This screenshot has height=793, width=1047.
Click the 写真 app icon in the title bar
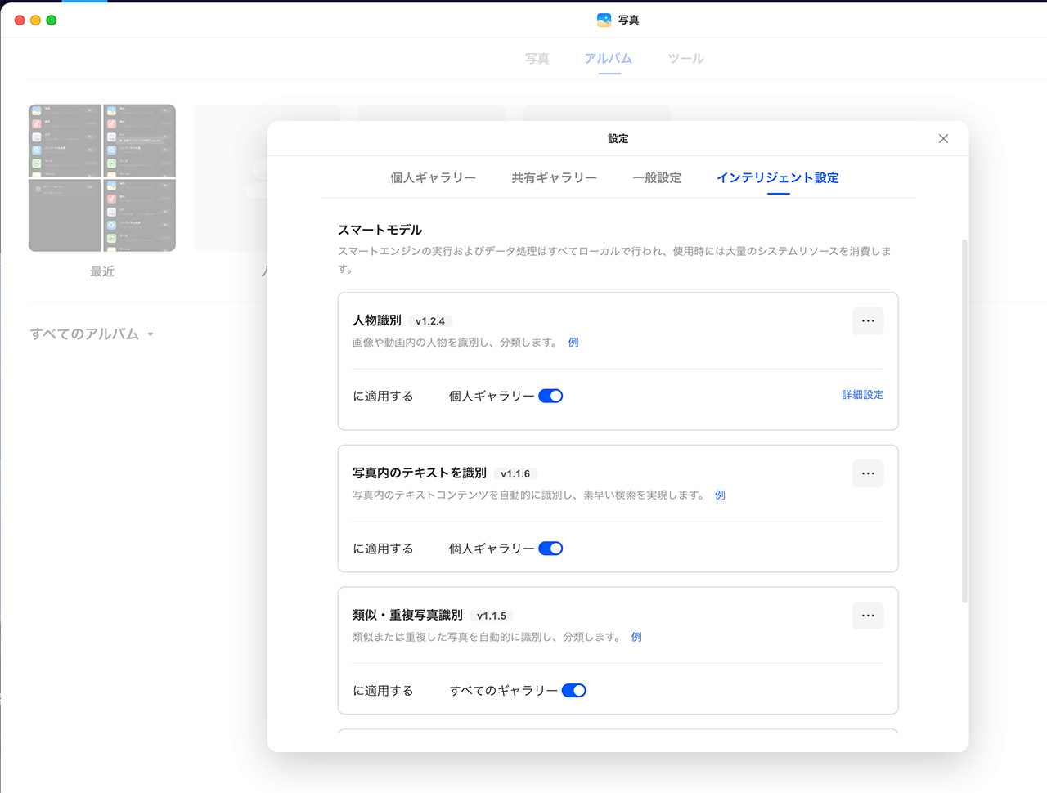point(603,19)
